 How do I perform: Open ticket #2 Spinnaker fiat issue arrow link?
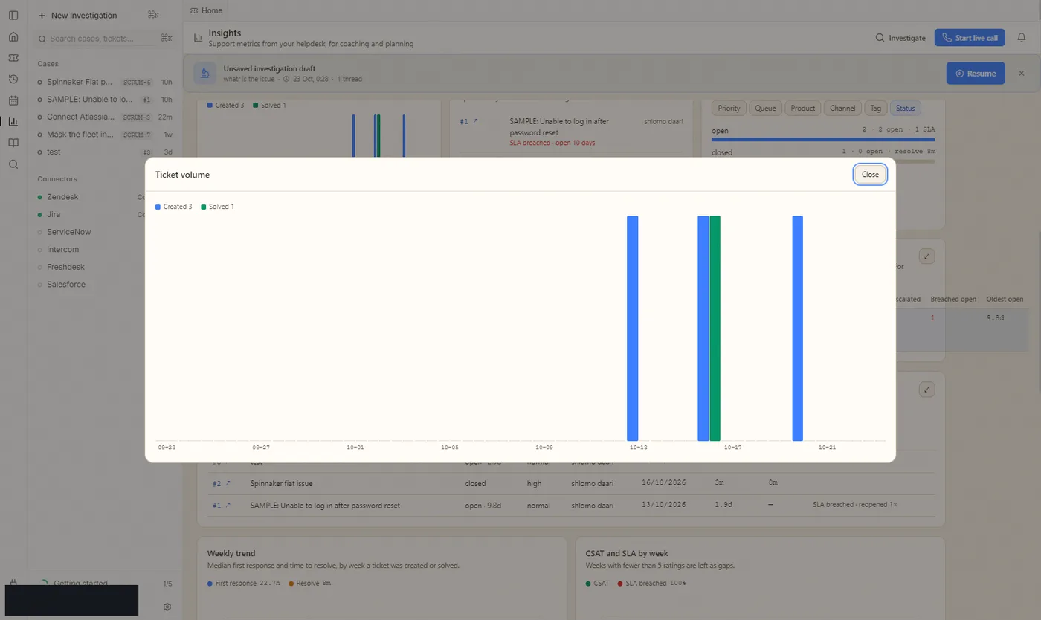tap(228, 483)
